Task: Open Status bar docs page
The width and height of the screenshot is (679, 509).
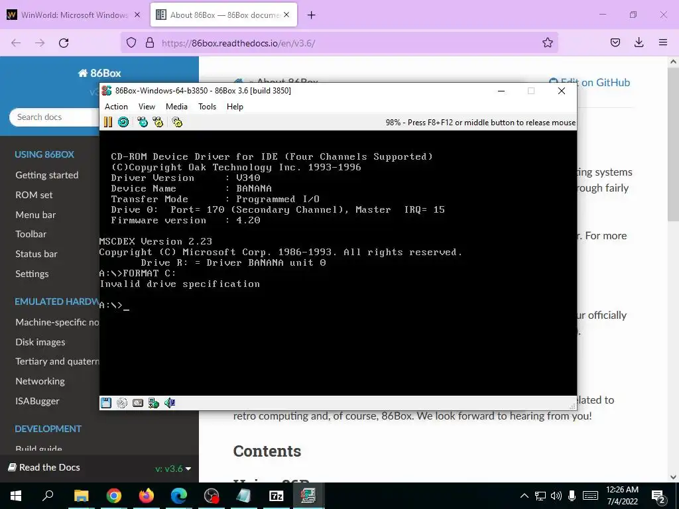Action: [x=36, y=254]
